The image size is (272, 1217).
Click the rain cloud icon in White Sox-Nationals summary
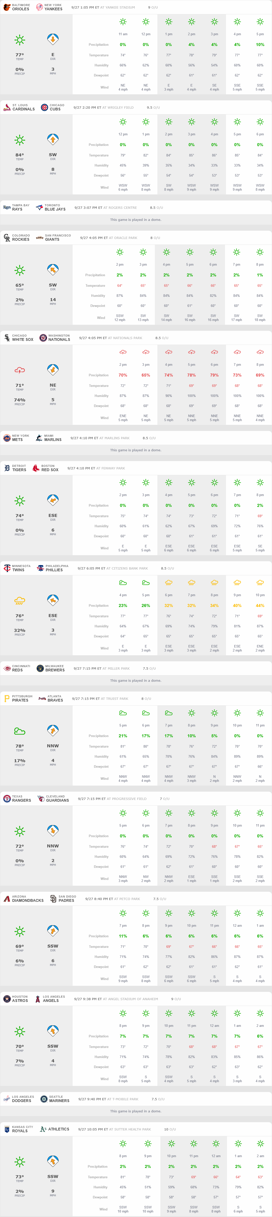coord(20,370)
